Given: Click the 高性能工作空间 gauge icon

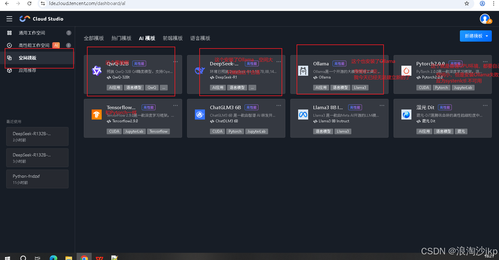Looking at the screenshot, I should point(9,45).
